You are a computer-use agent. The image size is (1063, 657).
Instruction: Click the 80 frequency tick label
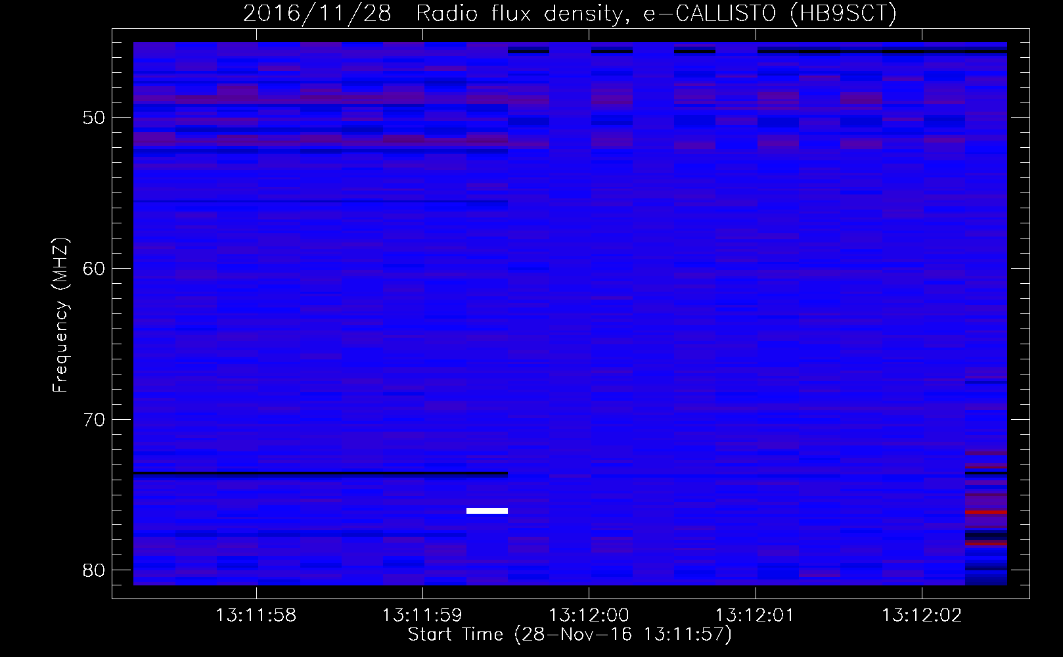click(94, 570)
